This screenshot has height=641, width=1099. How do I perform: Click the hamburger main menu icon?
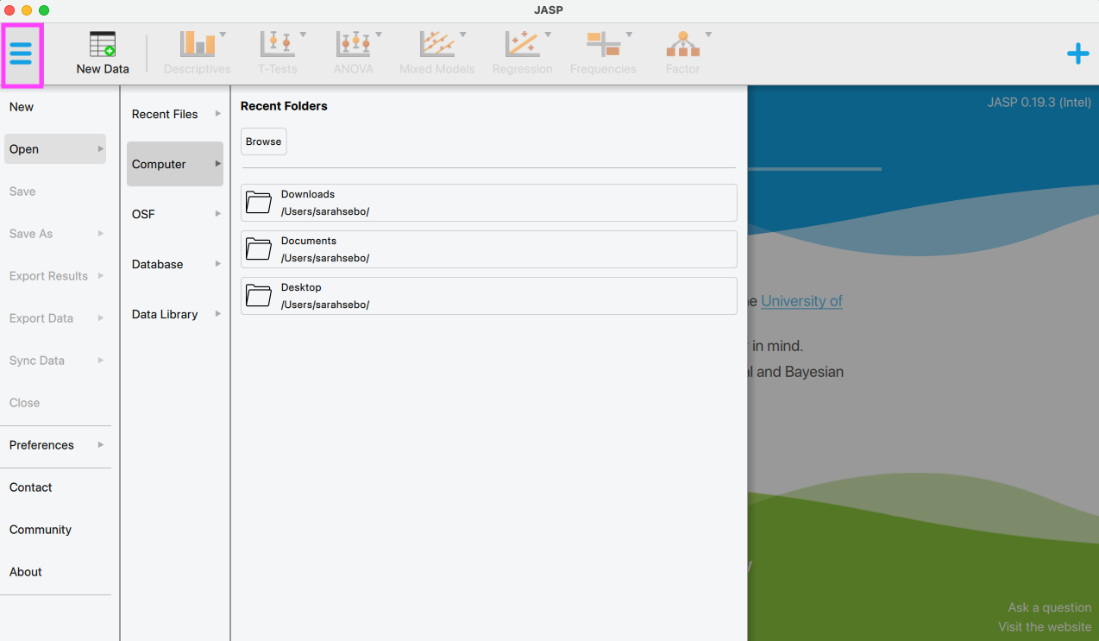tap(22, 55)
